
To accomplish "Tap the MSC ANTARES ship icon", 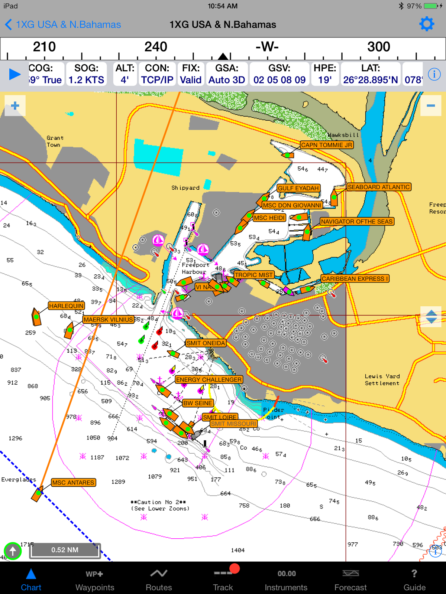I will point(38,494).
